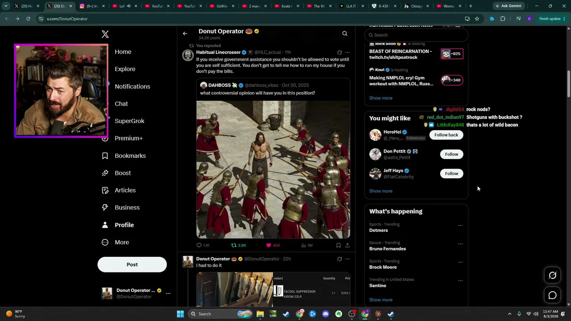
Task: Open options for the Bruno Fernandes trend
Action: click(460, 244)
